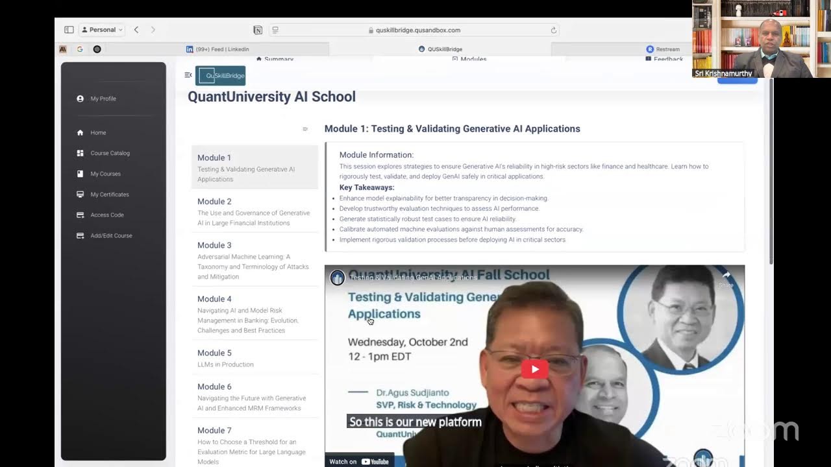
Task: Open the Google pinned tab
Action: pos(80,49)
